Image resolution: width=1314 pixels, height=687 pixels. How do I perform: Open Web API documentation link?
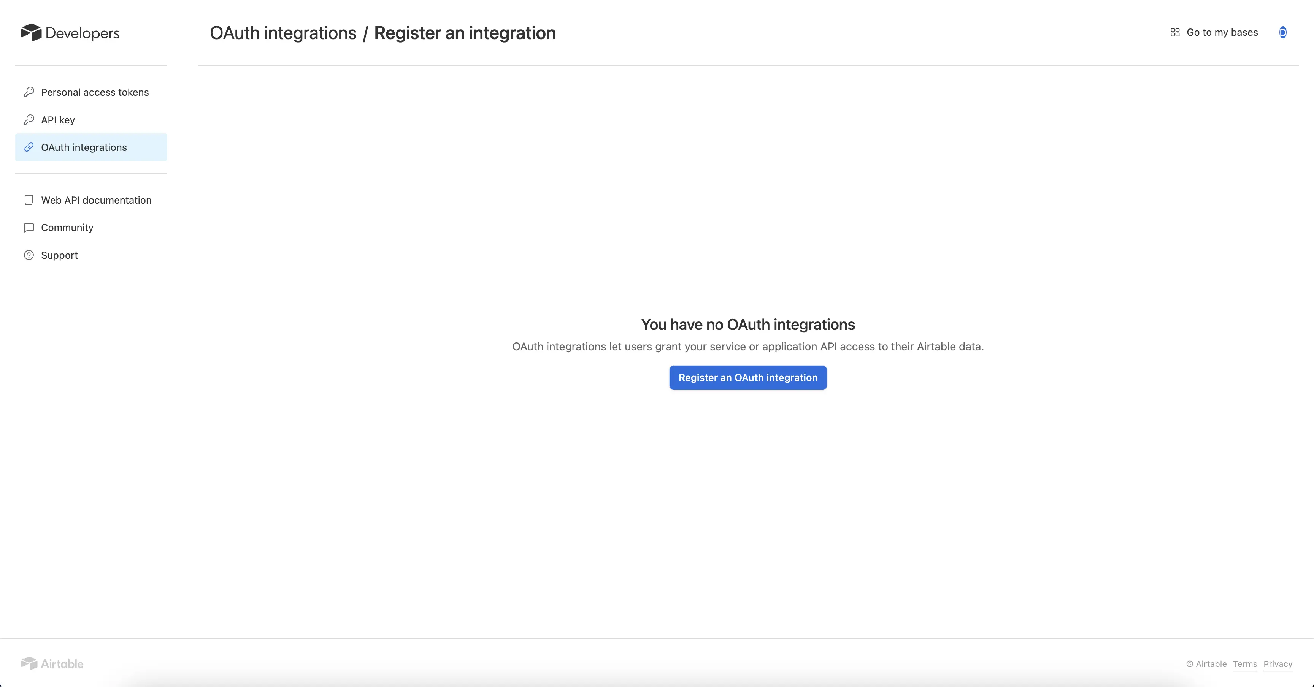tap(91, 200)
